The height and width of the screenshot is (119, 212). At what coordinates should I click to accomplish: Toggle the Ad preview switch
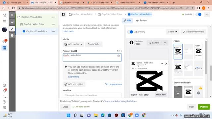tap(130, 32)
